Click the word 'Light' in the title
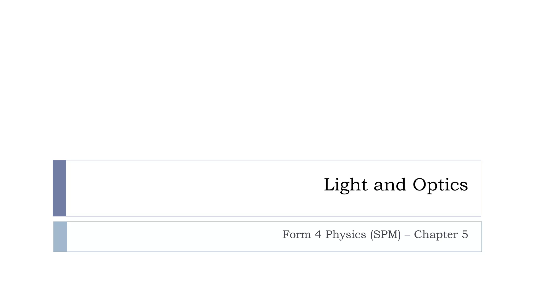This screenshot has width=535, height=301. point(345,185)
